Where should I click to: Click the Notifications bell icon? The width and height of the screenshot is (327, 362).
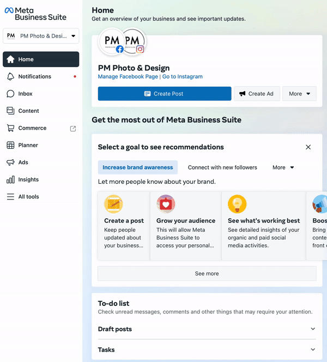[x=10, y=76]
